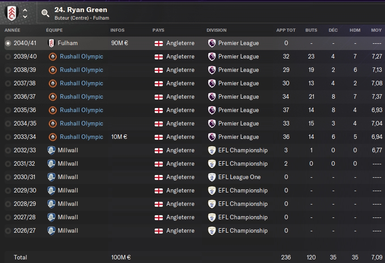This screenshot has height=263, width=385.
Task: Open Rushall Olympic link in 2033/34 row
Action: (81, 137)
